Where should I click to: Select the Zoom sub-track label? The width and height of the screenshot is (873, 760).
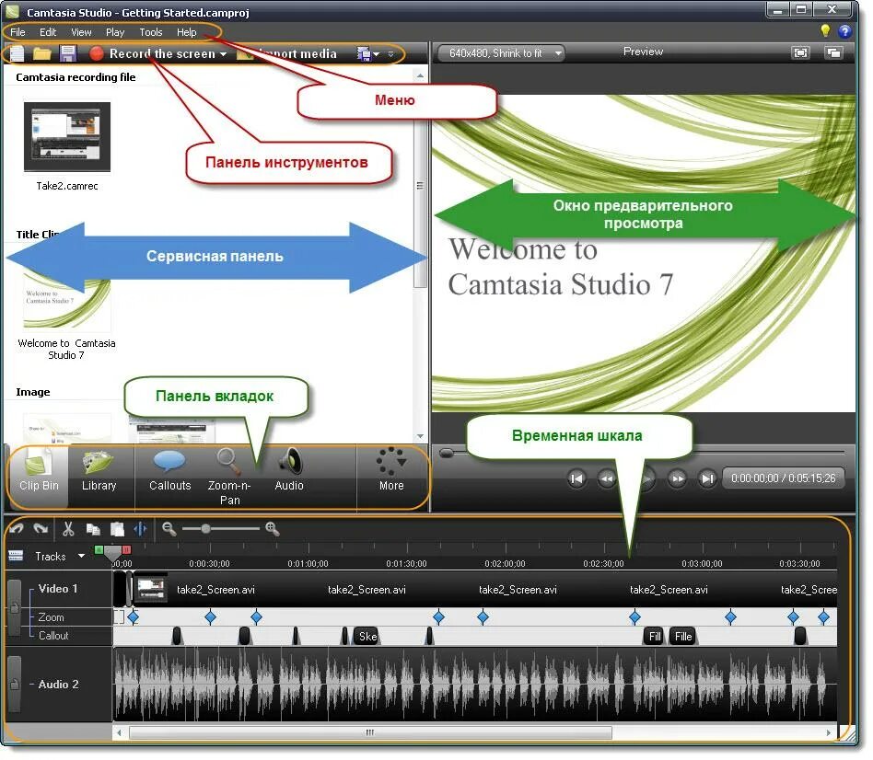click(x=51, y=617)
